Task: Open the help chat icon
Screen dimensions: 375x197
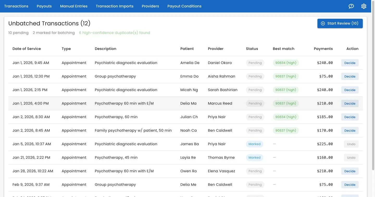Action: click(x=351, y=6)
